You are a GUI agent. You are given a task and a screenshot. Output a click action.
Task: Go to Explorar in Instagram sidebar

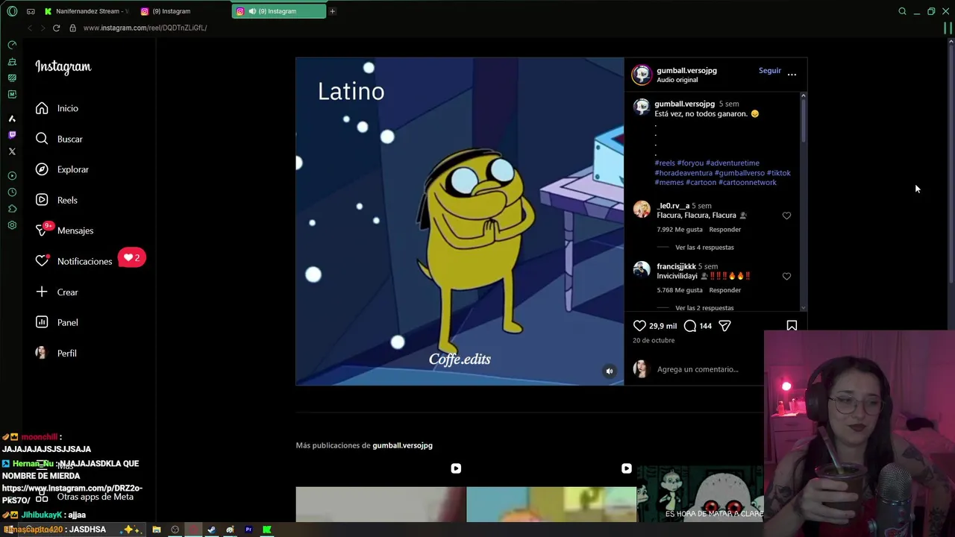[62, 169]
